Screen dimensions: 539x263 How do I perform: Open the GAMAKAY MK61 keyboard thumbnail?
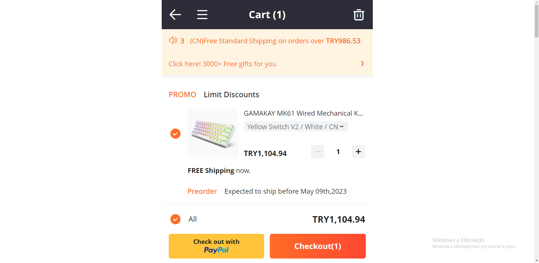[x=213, y=134]
